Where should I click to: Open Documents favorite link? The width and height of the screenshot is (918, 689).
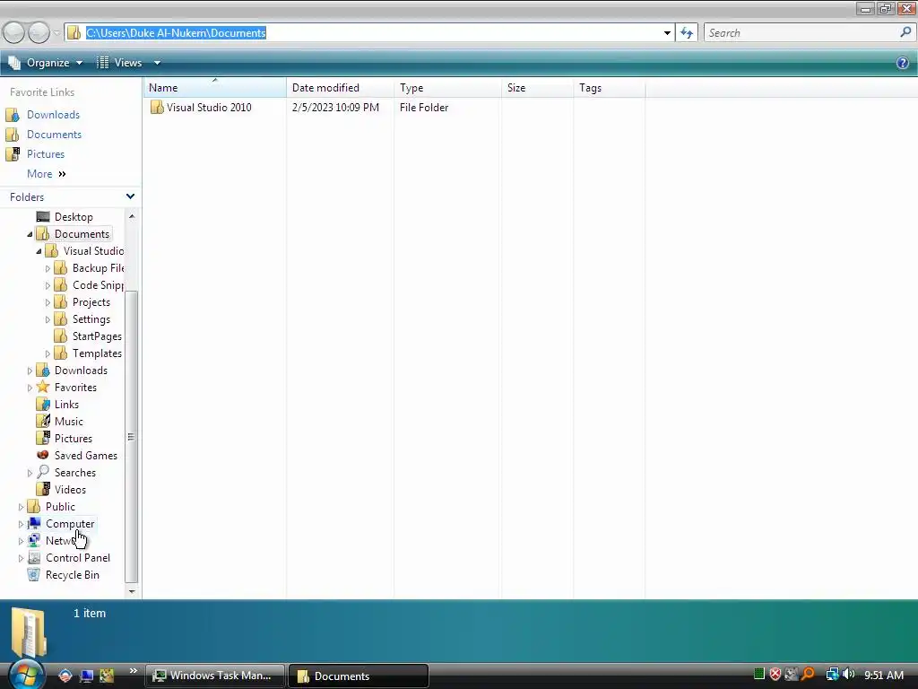54,135
